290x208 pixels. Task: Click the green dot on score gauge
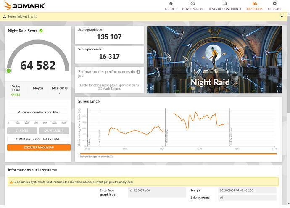pyautogui.click(x=8, y=71)
